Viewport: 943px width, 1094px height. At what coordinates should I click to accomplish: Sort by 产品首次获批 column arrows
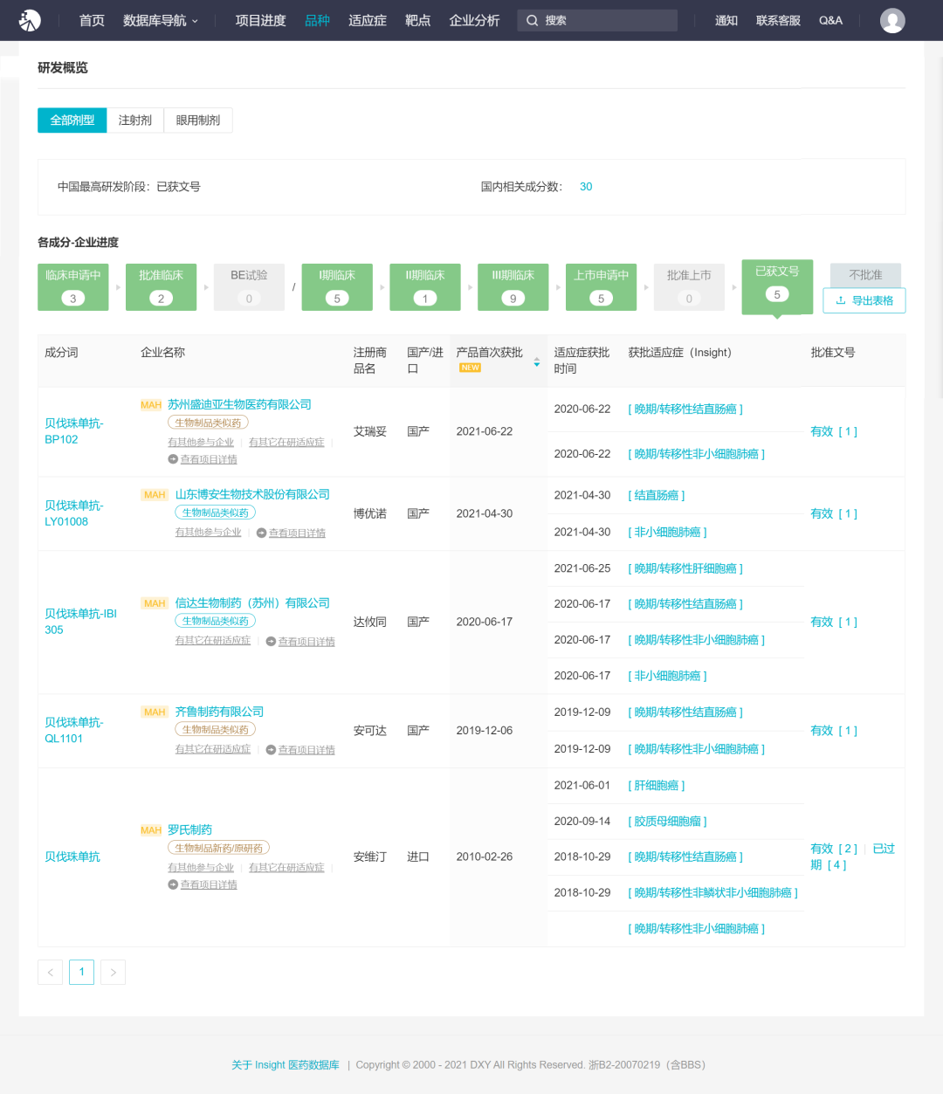coord(537,361)
